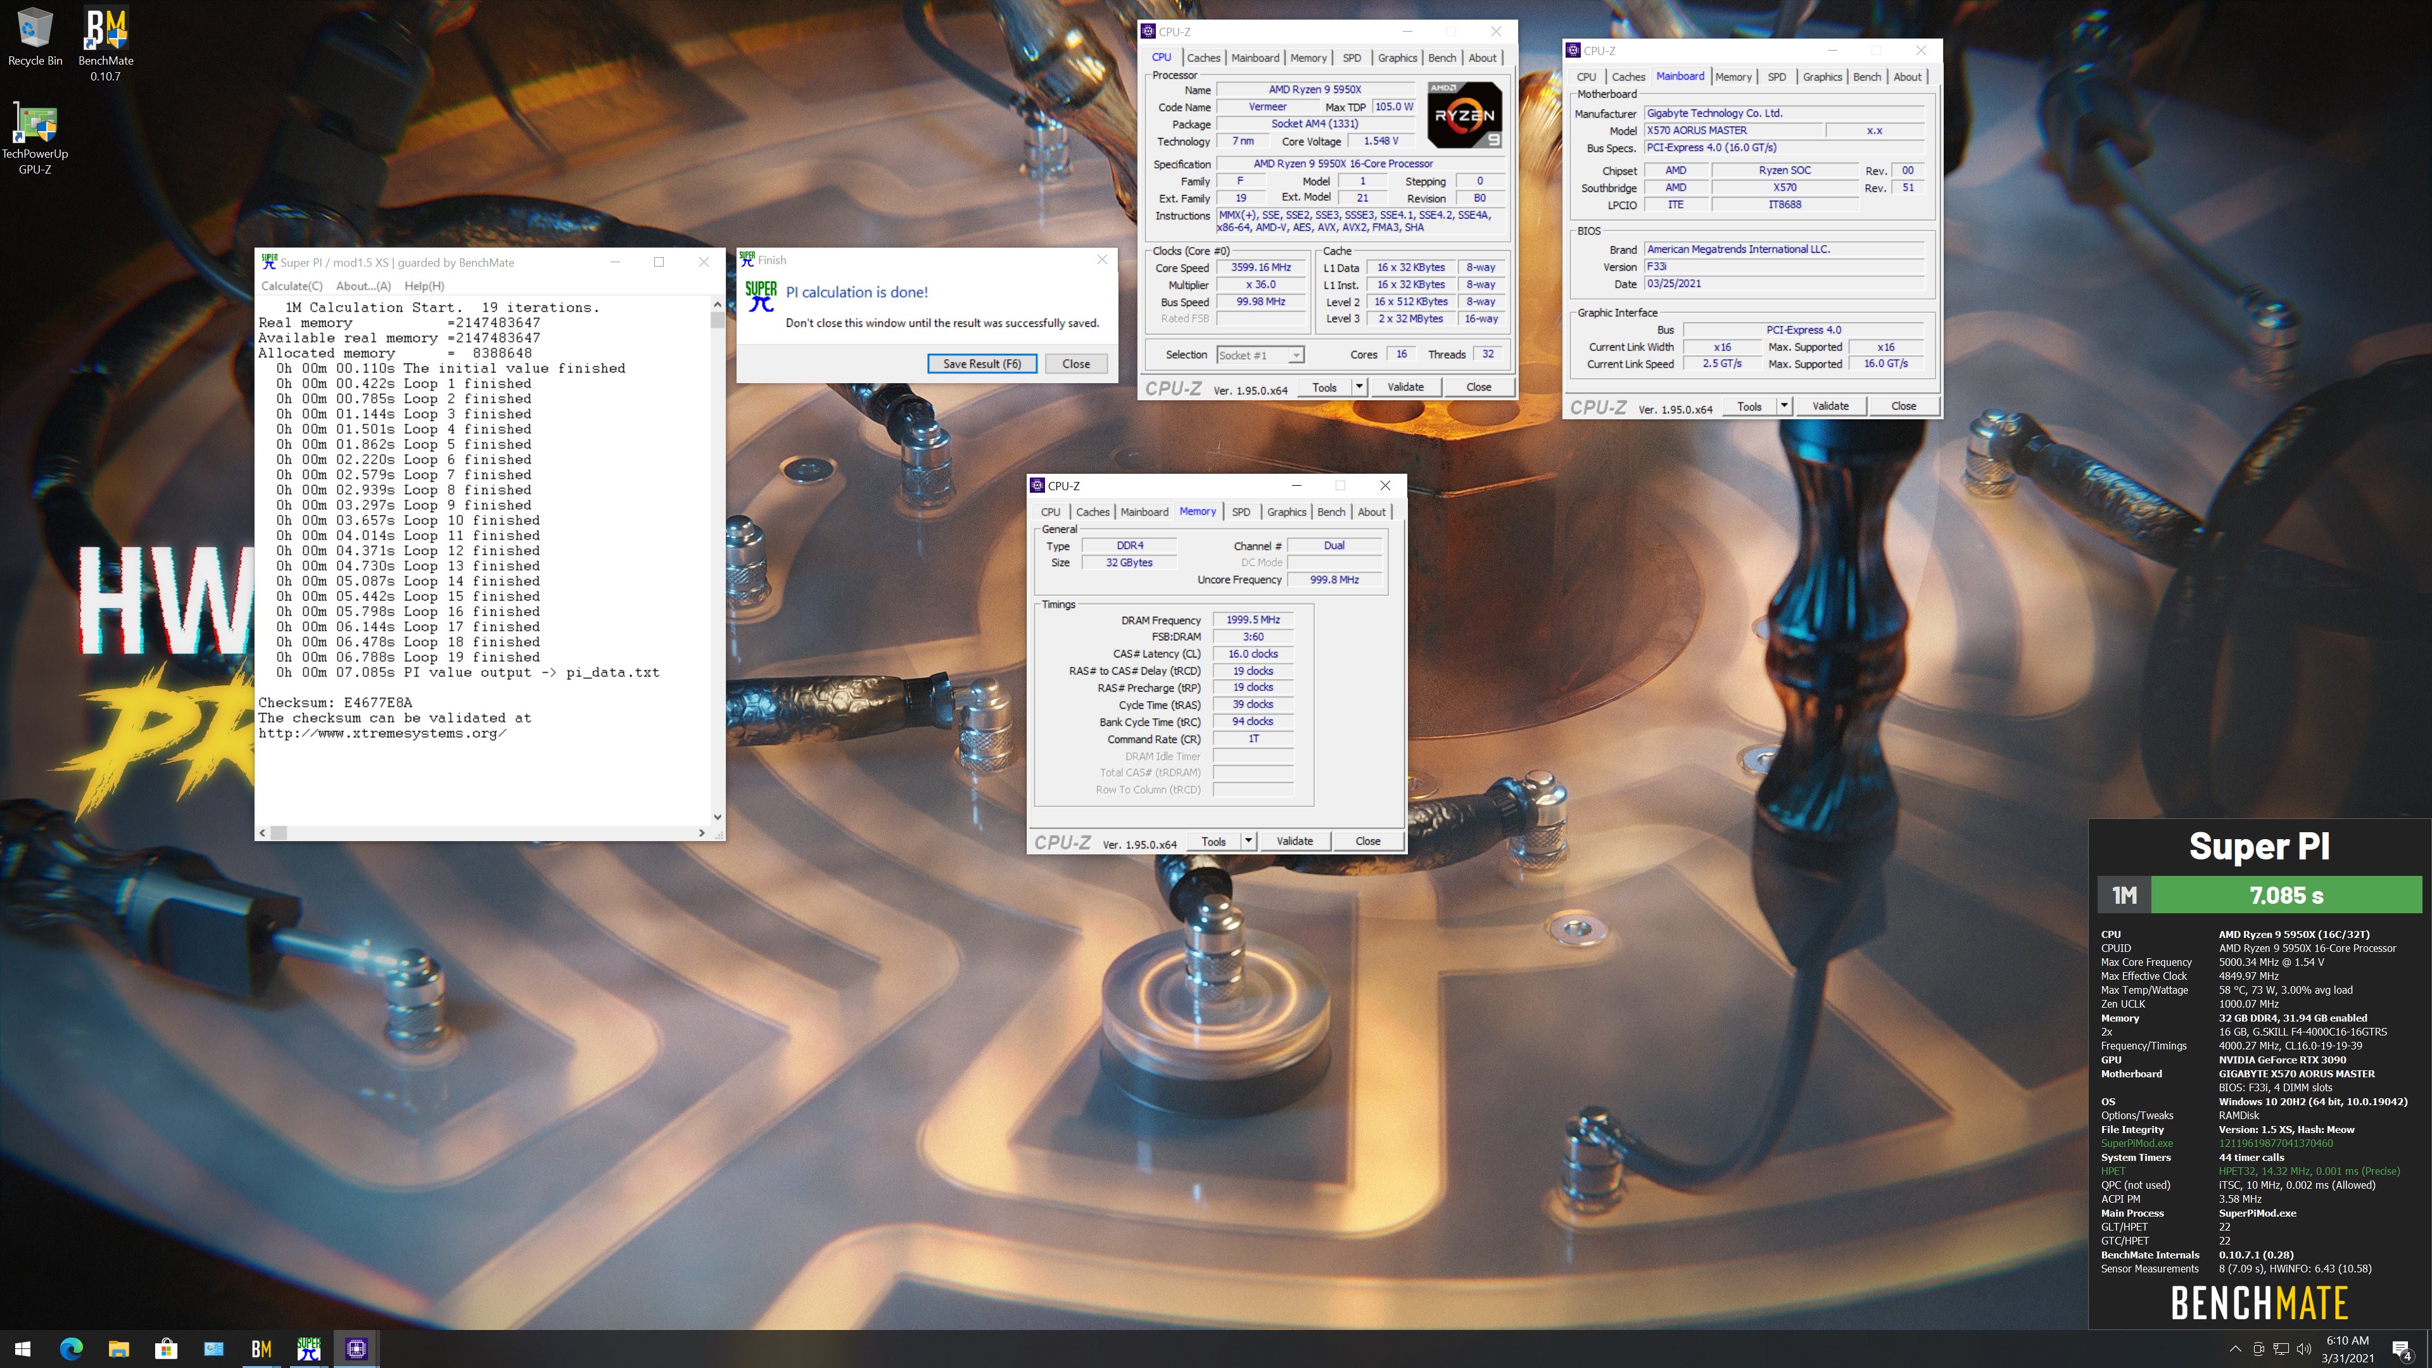This screenshot has width=2432, height=1368.
Task: Open the volume control tray icon
Action: [2303, 1348]
